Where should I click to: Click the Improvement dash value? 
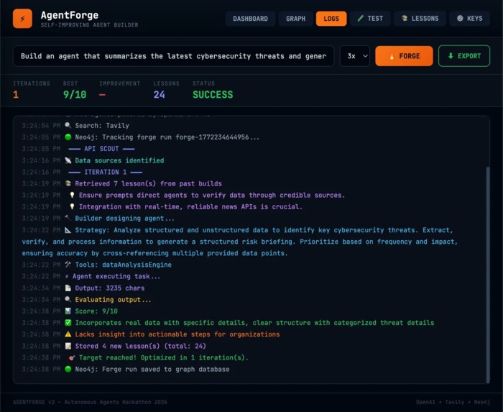point(102,95)
